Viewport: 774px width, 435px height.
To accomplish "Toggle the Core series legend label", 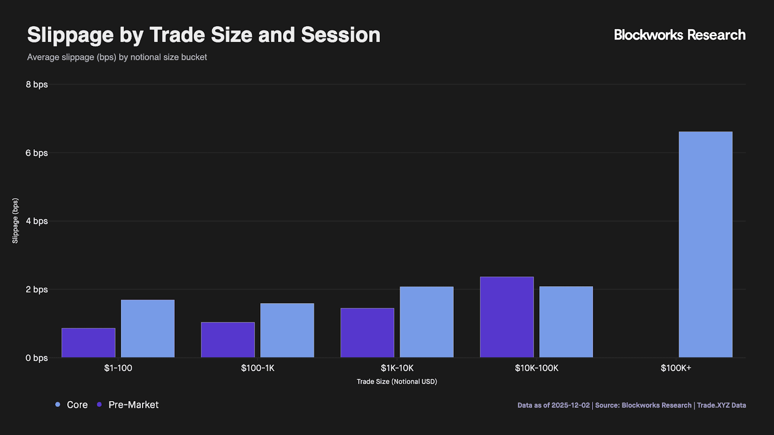I will click(x=77, y=405).
